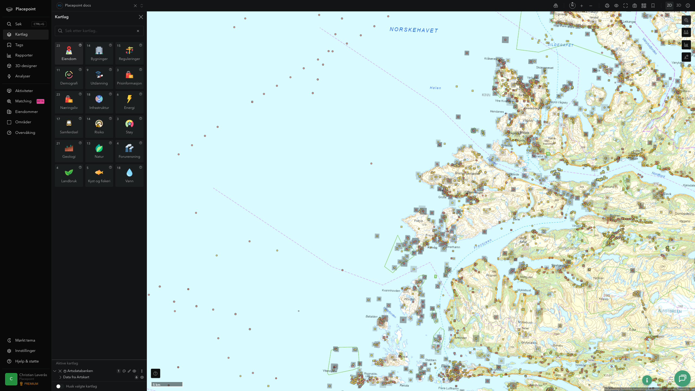695x391 pixels.
Task: Switch map to 2D view
Action: (669, 5)
